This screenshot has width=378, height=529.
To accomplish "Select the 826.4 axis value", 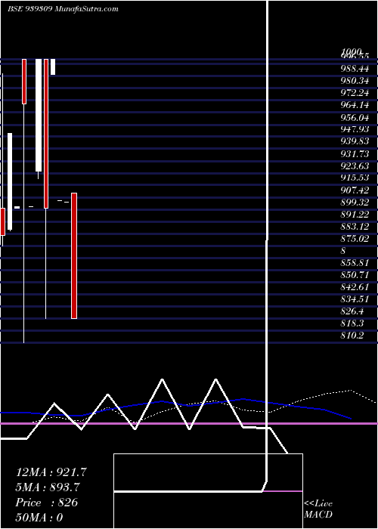I will [352, 311].
